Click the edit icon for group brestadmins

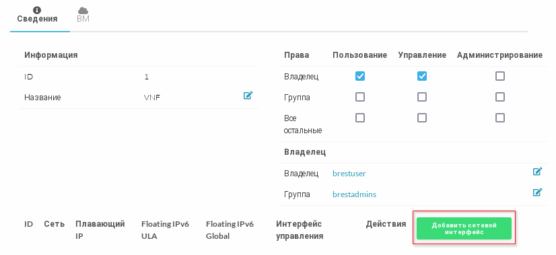537,192
